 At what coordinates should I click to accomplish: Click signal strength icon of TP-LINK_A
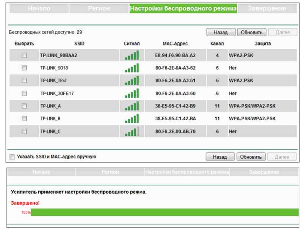click(132, 106)
